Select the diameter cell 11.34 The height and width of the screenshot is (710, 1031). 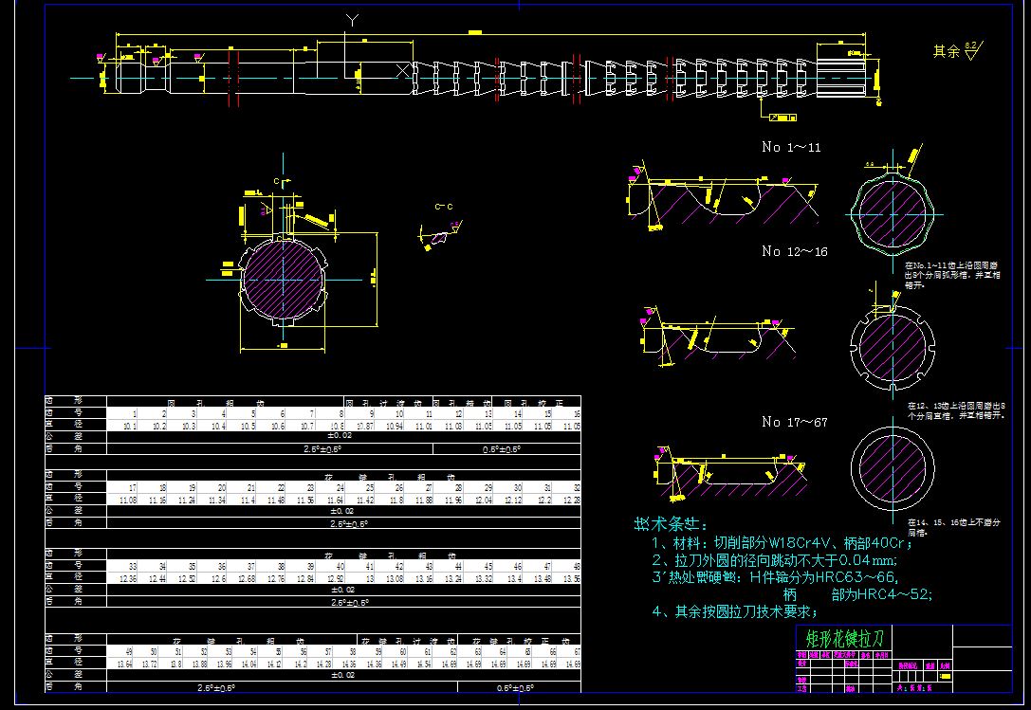(x=217, y=501)
